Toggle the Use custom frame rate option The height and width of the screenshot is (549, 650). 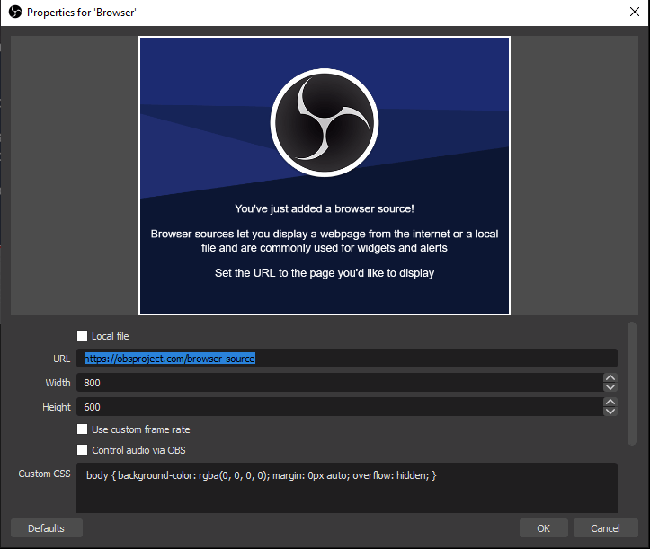coord(83,429)
